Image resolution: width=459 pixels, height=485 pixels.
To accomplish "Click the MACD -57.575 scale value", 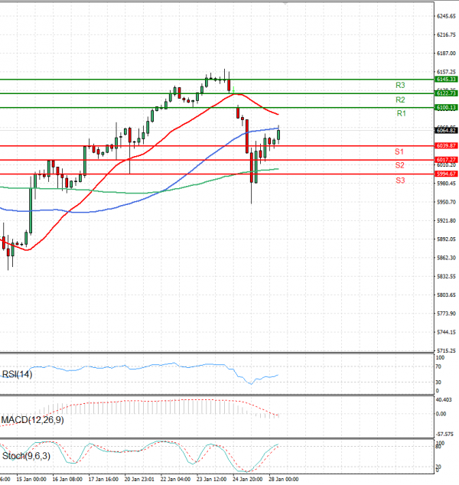I will point(444,435).
